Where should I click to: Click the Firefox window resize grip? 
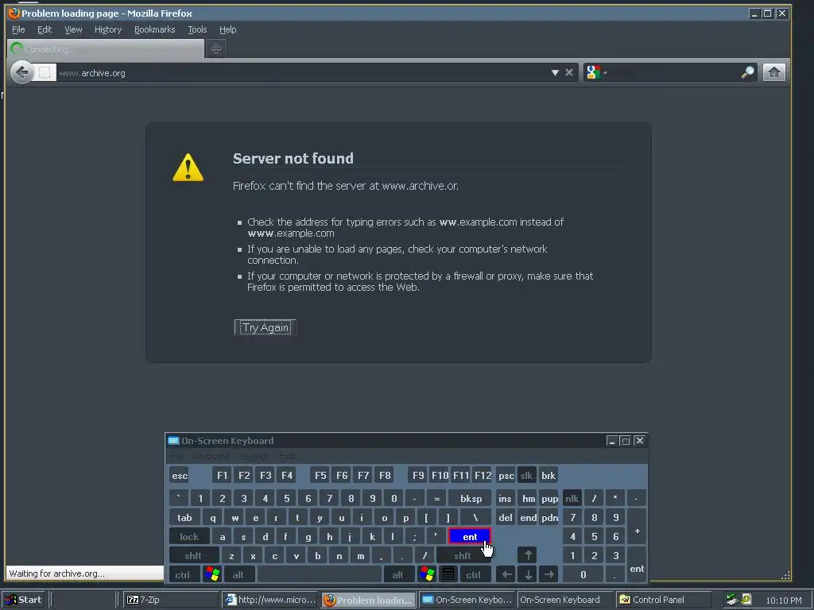(785, 575)
